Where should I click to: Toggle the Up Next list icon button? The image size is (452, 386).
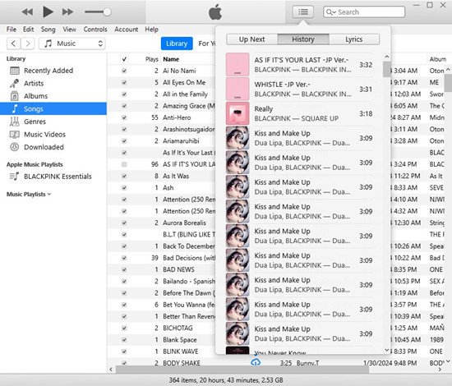(302, 12)
